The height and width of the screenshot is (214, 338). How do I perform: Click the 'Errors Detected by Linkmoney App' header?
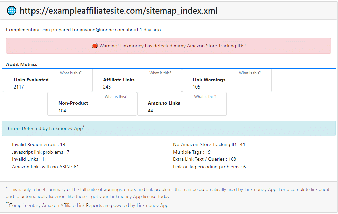click(169, 128)
